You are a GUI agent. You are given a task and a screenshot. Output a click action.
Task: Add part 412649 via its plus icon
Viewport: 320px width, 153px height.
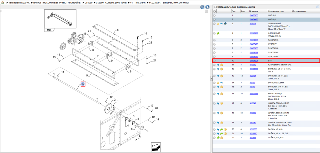click(x=214, y=103)
